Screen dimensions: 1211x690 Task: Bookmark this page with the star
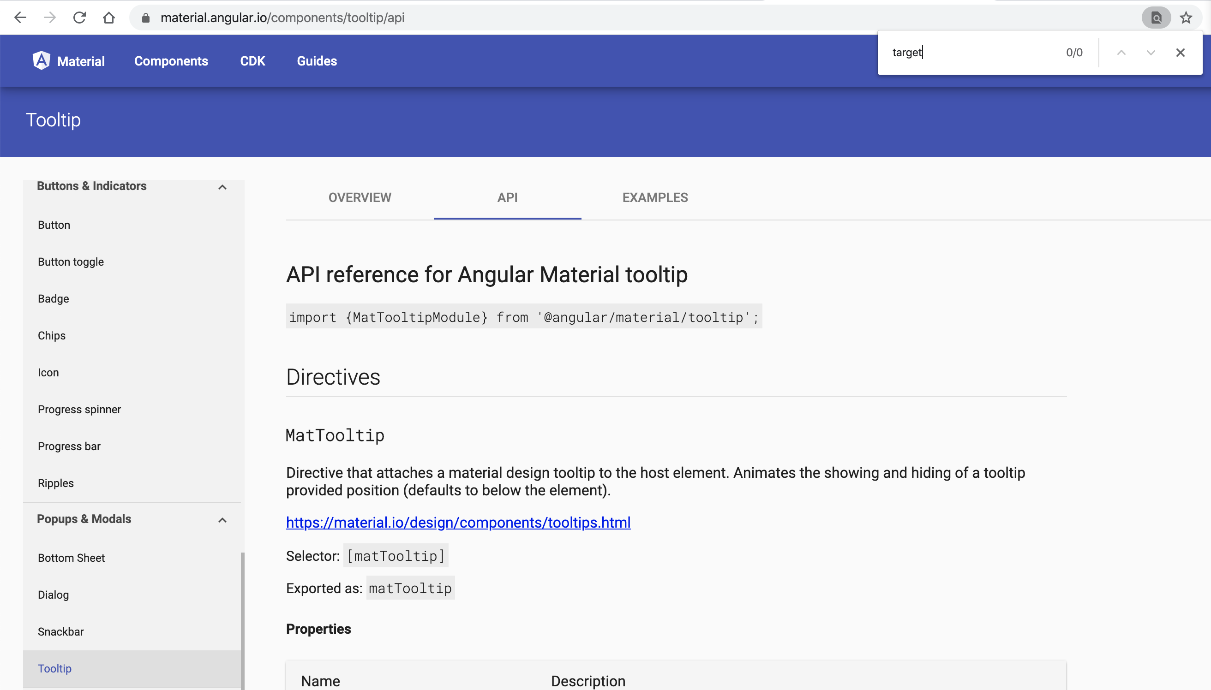[x=1186, y=18]
